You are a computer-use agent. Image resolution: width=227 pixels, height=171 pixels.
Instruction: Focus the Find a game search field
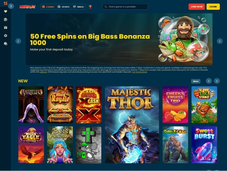point(125,7)
